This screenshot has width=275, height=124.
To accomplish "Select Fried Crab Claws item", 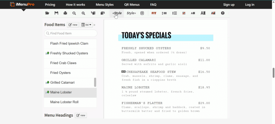I will click(x=70, y=63).
